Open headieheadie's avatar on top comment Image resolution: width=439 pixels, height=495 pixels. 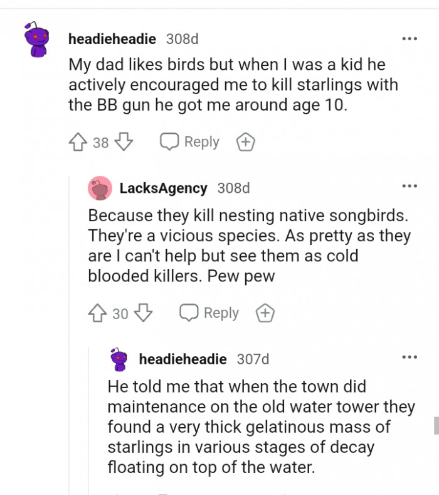(37, 41)
